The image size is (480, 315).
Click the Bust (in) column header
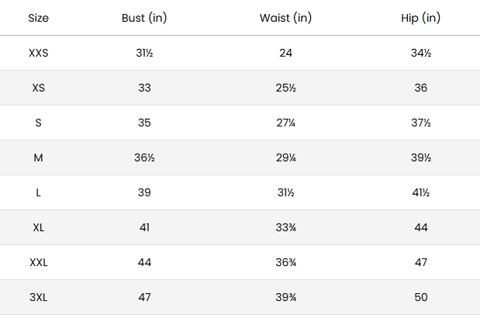tap(144, 18)
